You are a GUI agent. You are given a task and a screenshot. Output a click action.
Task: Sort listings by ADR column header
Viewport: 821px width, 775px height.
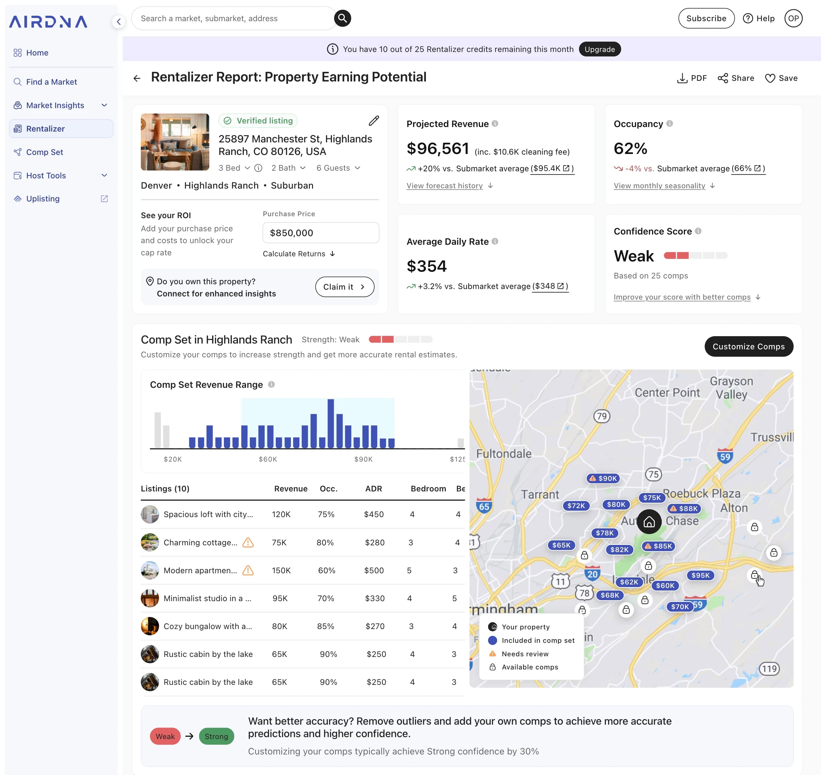[373, 488]
